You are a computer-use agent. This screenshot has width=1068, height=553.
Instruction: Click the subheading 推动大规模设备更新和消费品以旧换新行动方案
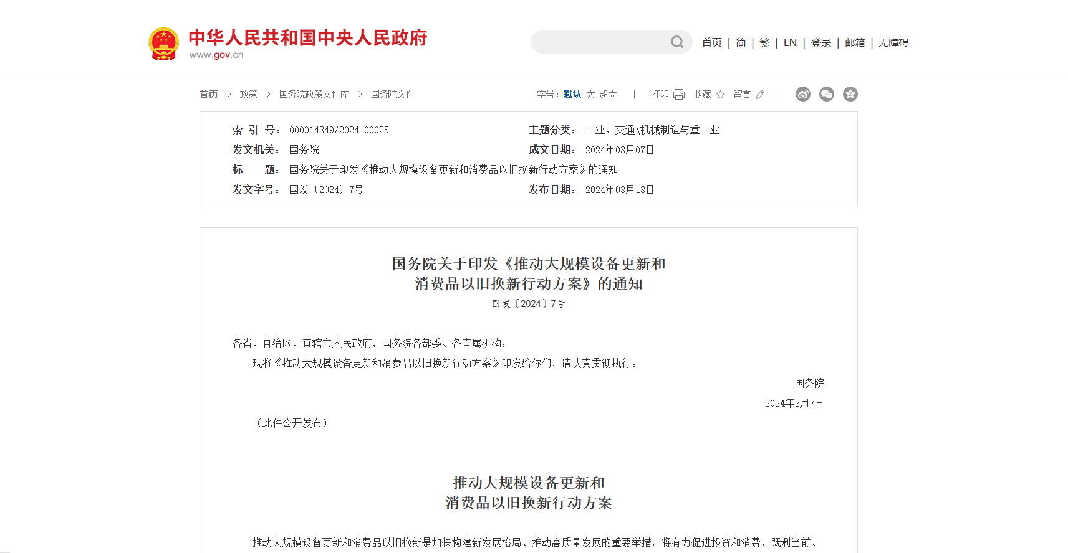tap(529, 493)
